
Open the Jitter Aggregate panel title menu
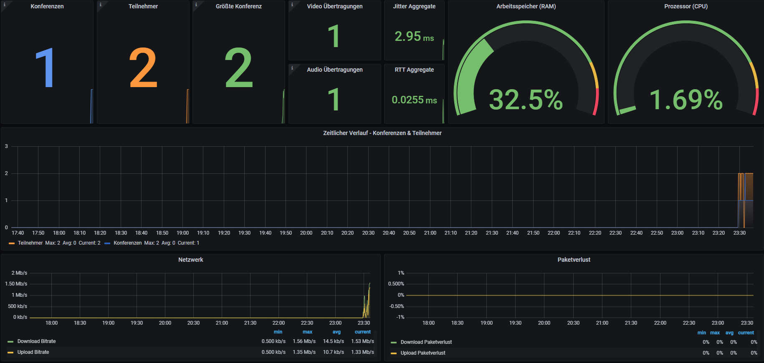pos(414,6)
